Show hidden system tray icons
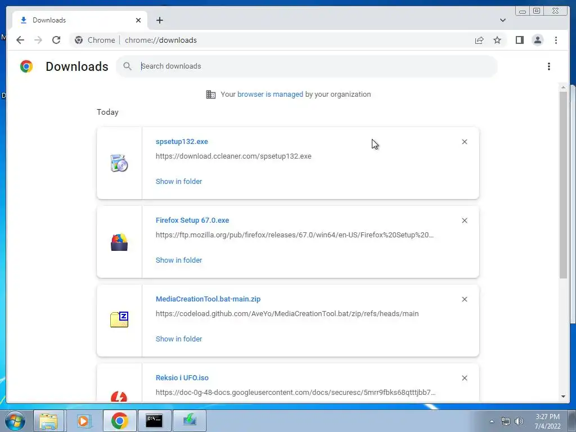The width and height of the screenshot is (576, 432). coord(492,421)
